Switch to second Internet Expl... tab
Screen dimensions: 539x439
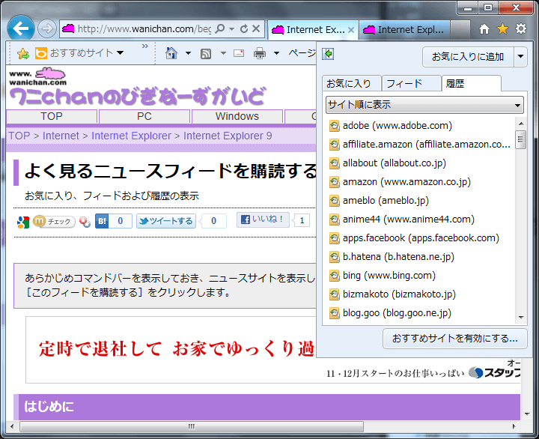[404, 30]
